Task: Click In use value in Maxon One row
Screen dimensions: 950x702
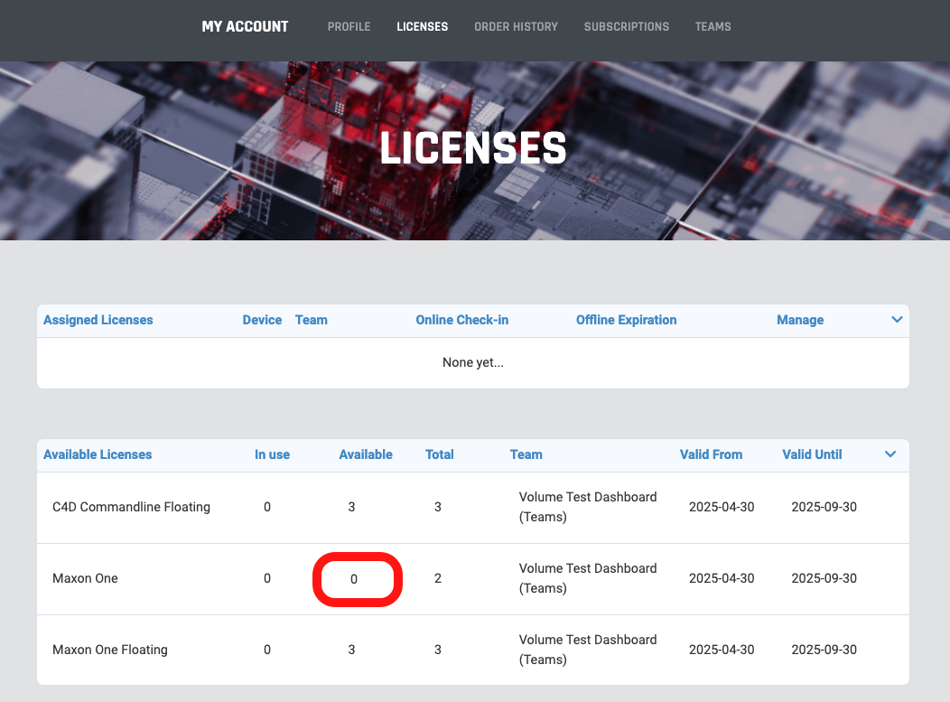Action: (x=267, y=578)
